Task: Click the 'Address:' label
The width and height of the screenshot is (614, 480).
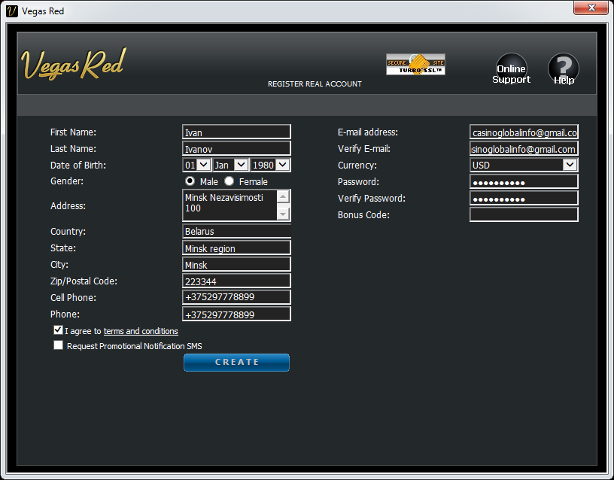Action: point(68,206)
